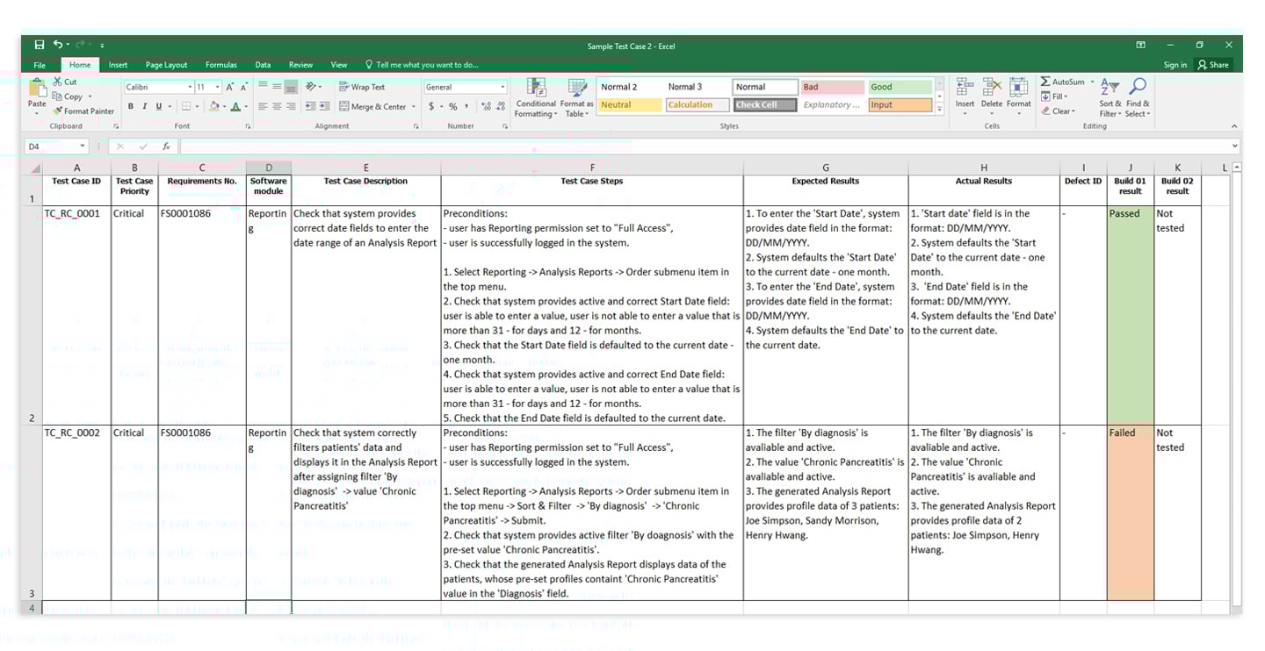Click the Save icon in the title bar
1265x651 pixels.
coord(40,45)
